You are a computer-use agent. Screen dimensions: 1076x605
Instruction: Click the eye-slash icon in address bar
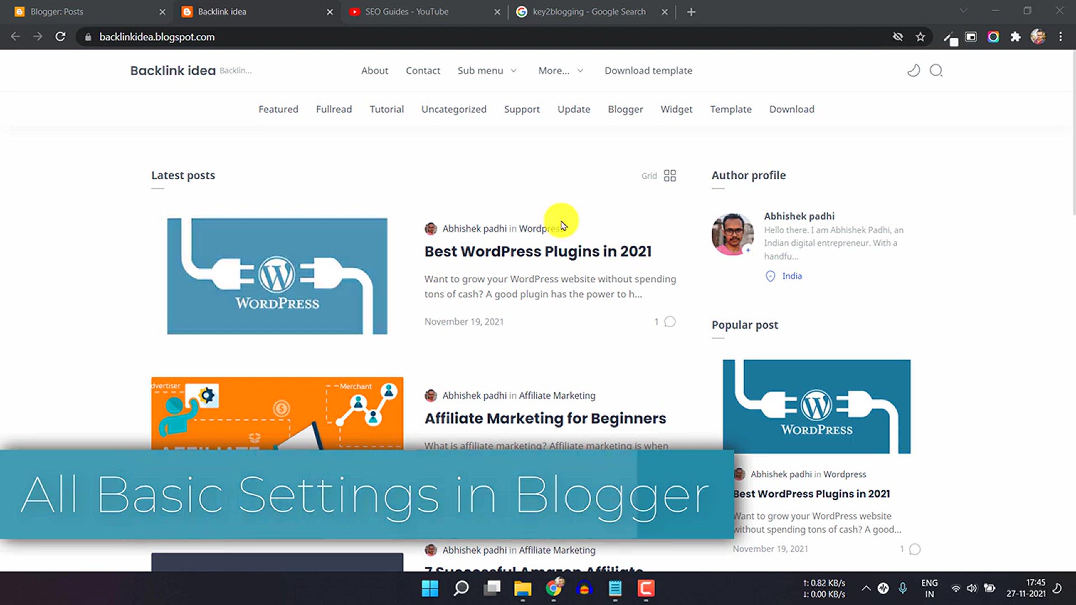click(898, 37)
